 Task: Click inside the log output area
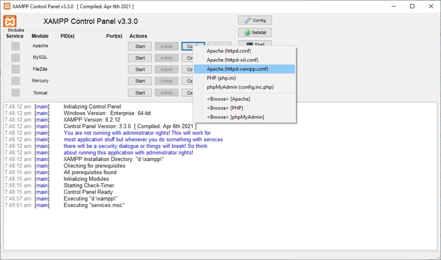220,227
